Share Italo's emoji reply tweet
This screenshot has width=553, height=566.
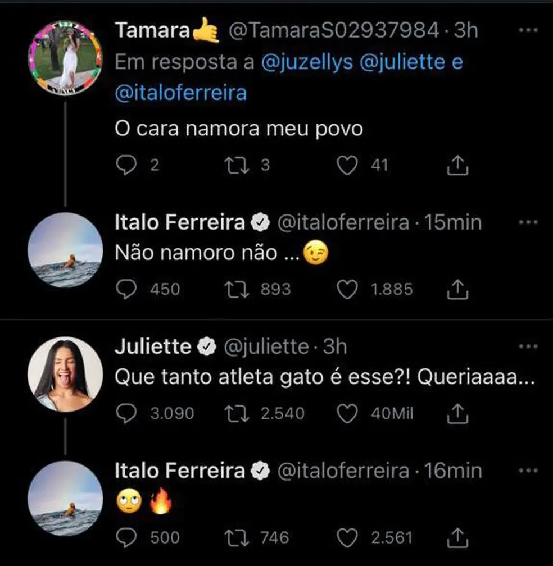[457, 537]
